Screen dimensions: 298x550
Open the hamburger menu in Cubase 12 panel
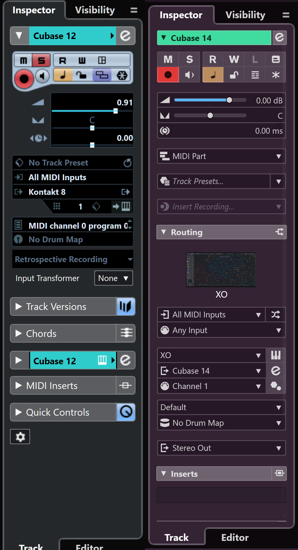[x=134, y=10]
